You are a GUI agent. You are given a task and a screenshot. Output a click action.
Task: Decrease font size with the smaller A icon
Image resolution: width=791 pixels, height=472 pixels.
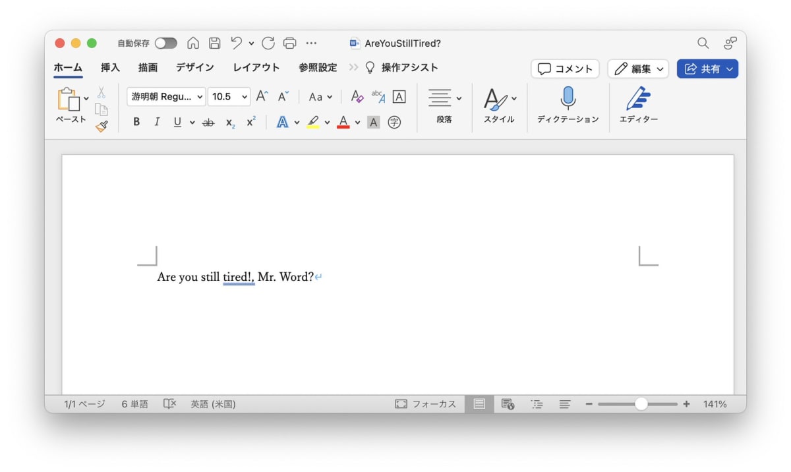283,96
